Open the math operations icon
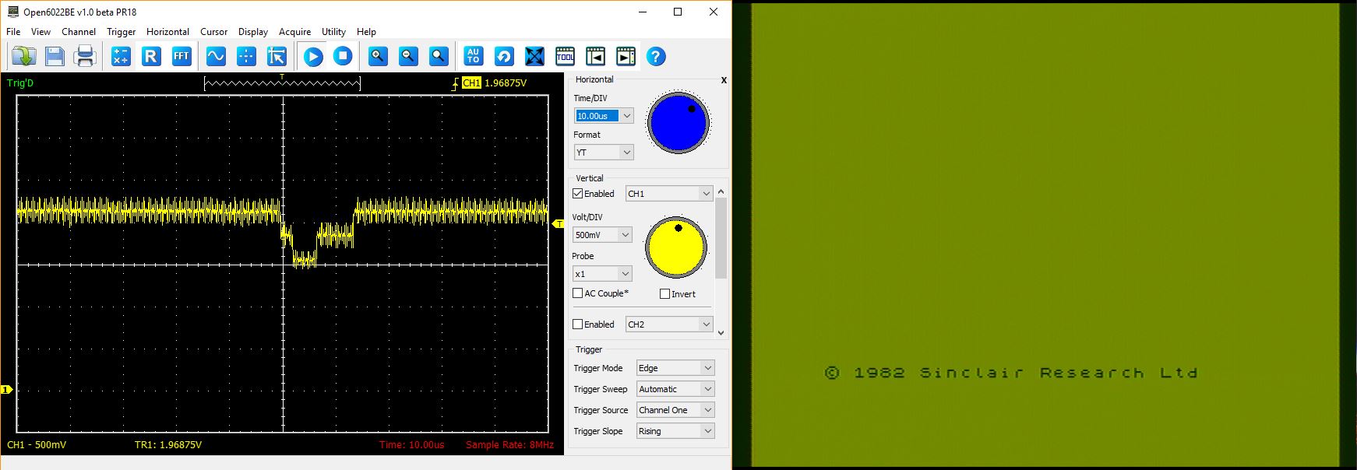 pos(121,56)
